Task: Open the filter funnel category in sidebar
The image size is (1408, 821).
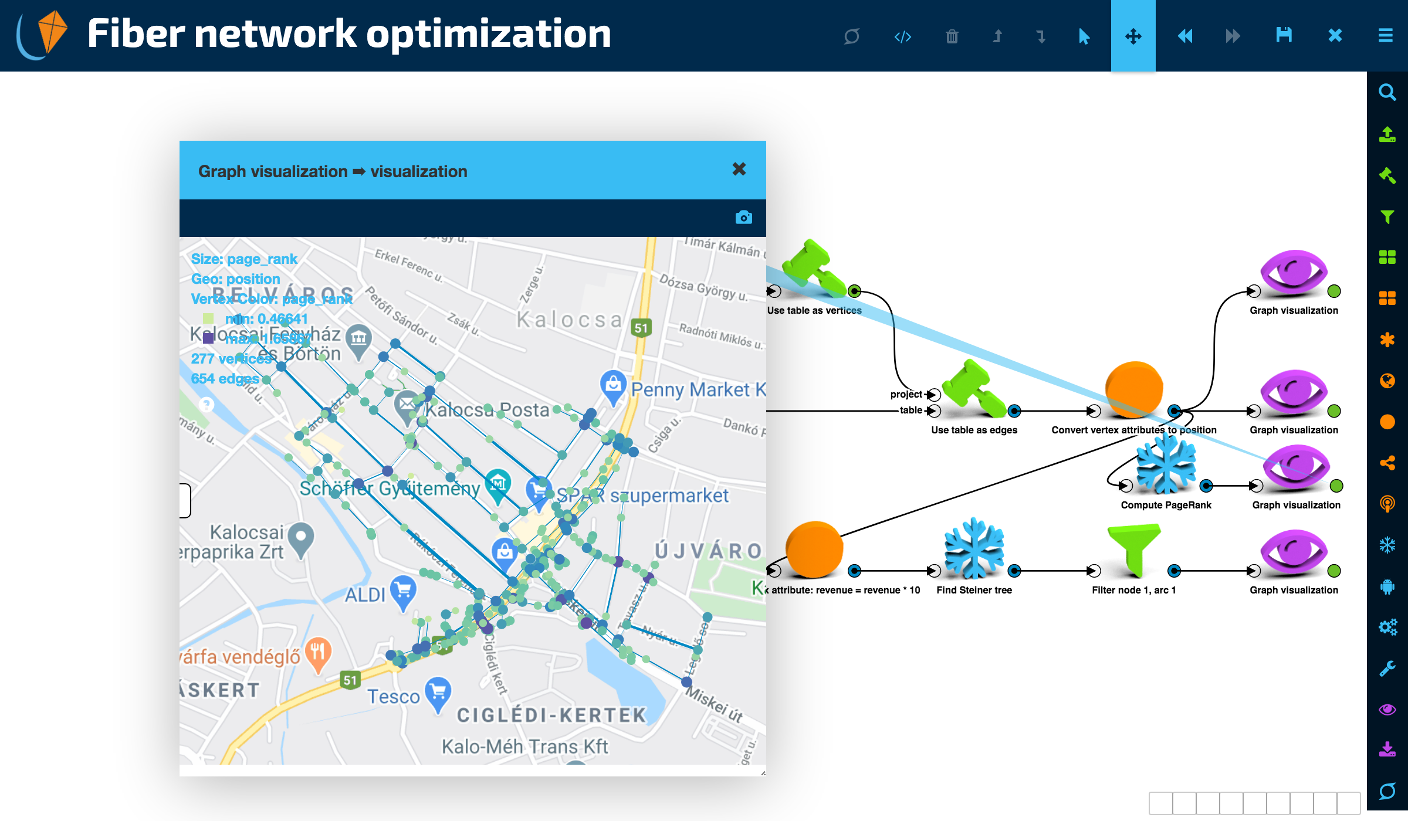Action: [x=1387, y=217]
